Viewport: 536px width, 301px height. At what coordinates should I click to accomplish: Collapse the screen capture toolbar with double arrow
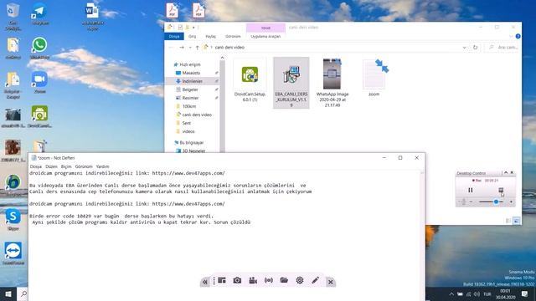204,282
